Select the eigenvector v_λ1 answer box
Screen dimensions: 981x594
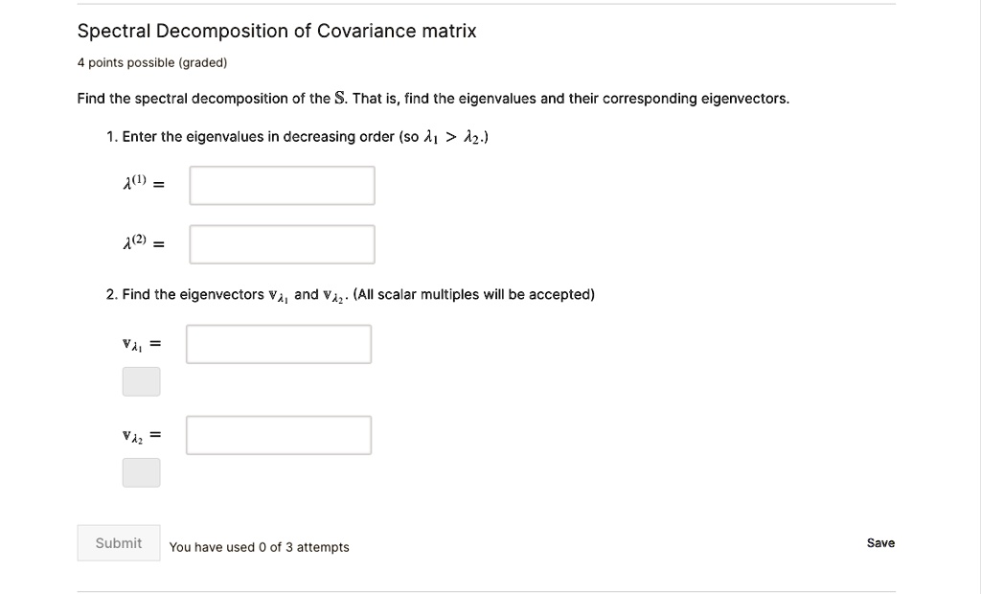click(x=278, y=342)
